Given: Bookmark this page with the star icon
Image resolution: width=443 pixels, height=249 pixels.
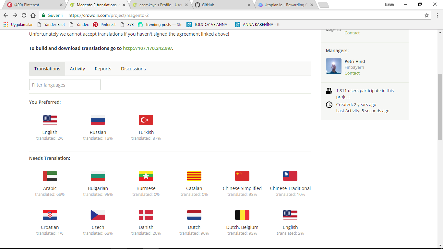Looking at the screenshot, I should [427, 15].
